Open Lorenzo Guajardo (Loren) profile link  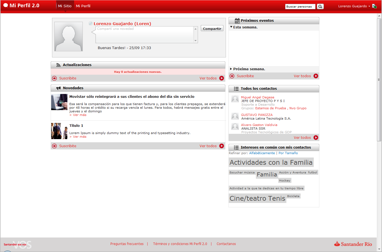pyautogui.click(x=122, y=24)
